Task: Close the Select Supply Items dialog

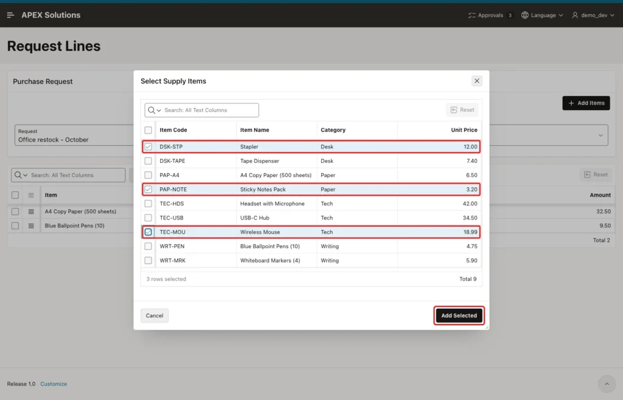Action: pyautogui.click(x=477, y=81)
